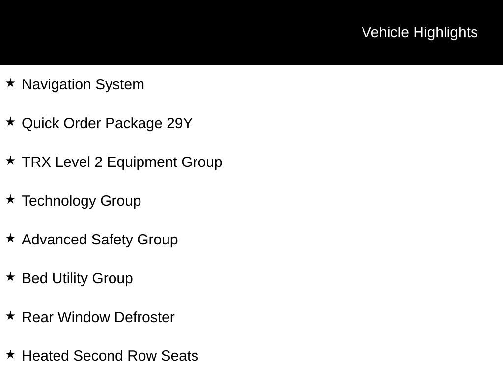
Task: Click the word "TRX" in the list
Action: pos(36,162)
